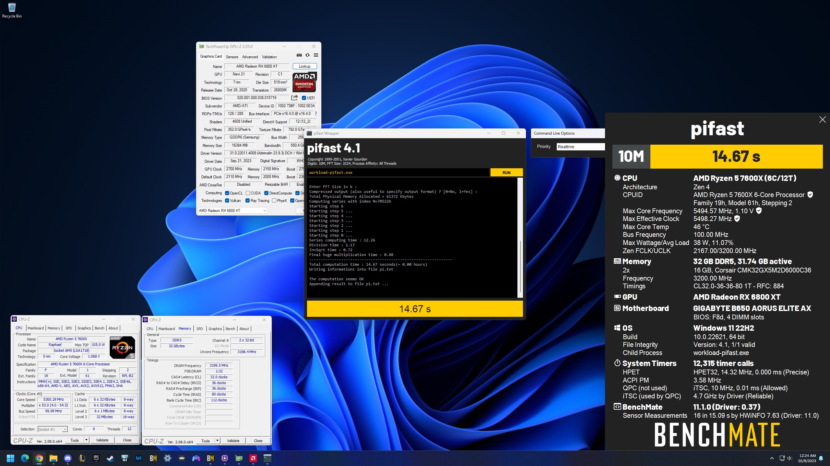Viewport: 830px width, 466px height.
Task: Switch to Google Chrome in taskbar
Action: [39, 458]
